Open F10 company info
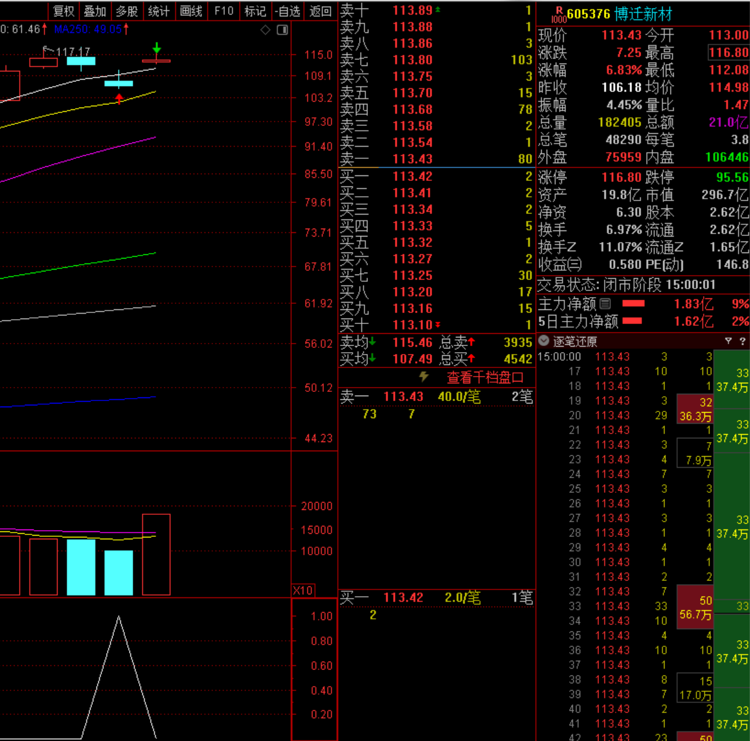The image size is (750, 741). click(x=224, y=11)
